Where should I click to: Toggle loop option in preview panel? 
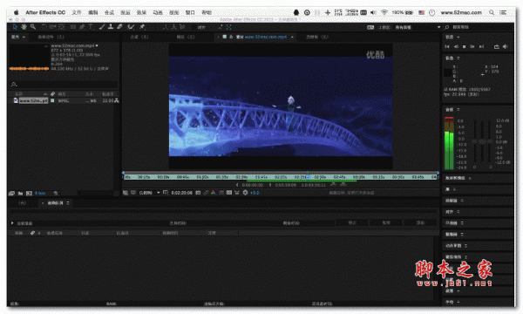pos(497,47)
